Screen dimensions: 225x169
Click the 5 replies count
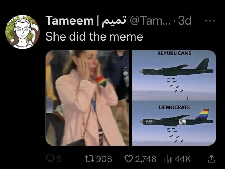click(x=59, y=159)
